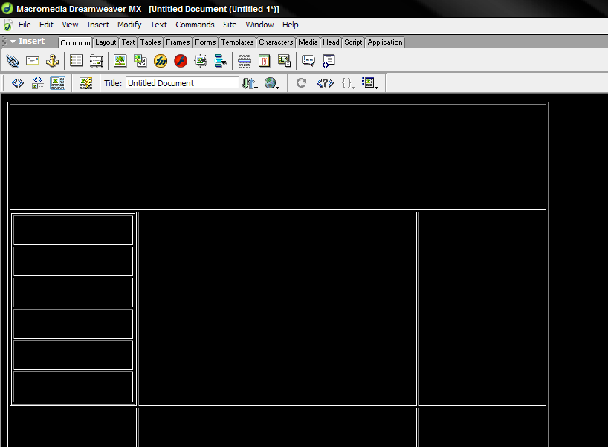
Task: Open the Commands menu
Action: click(x=195, y=25)
